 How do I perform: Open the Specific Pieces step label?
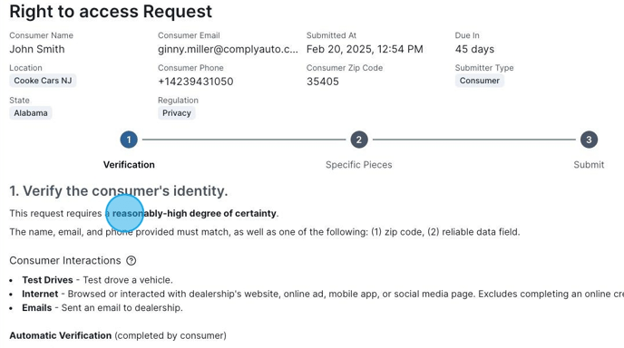click(359, 165)
